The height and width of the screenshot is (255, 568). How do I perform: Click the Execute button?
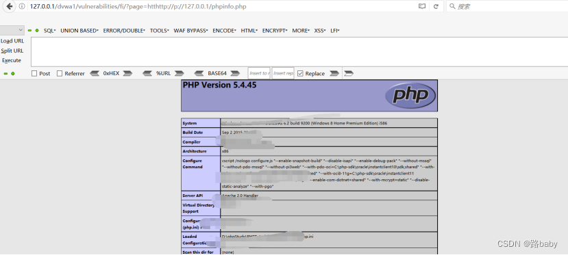coord(12,60)
